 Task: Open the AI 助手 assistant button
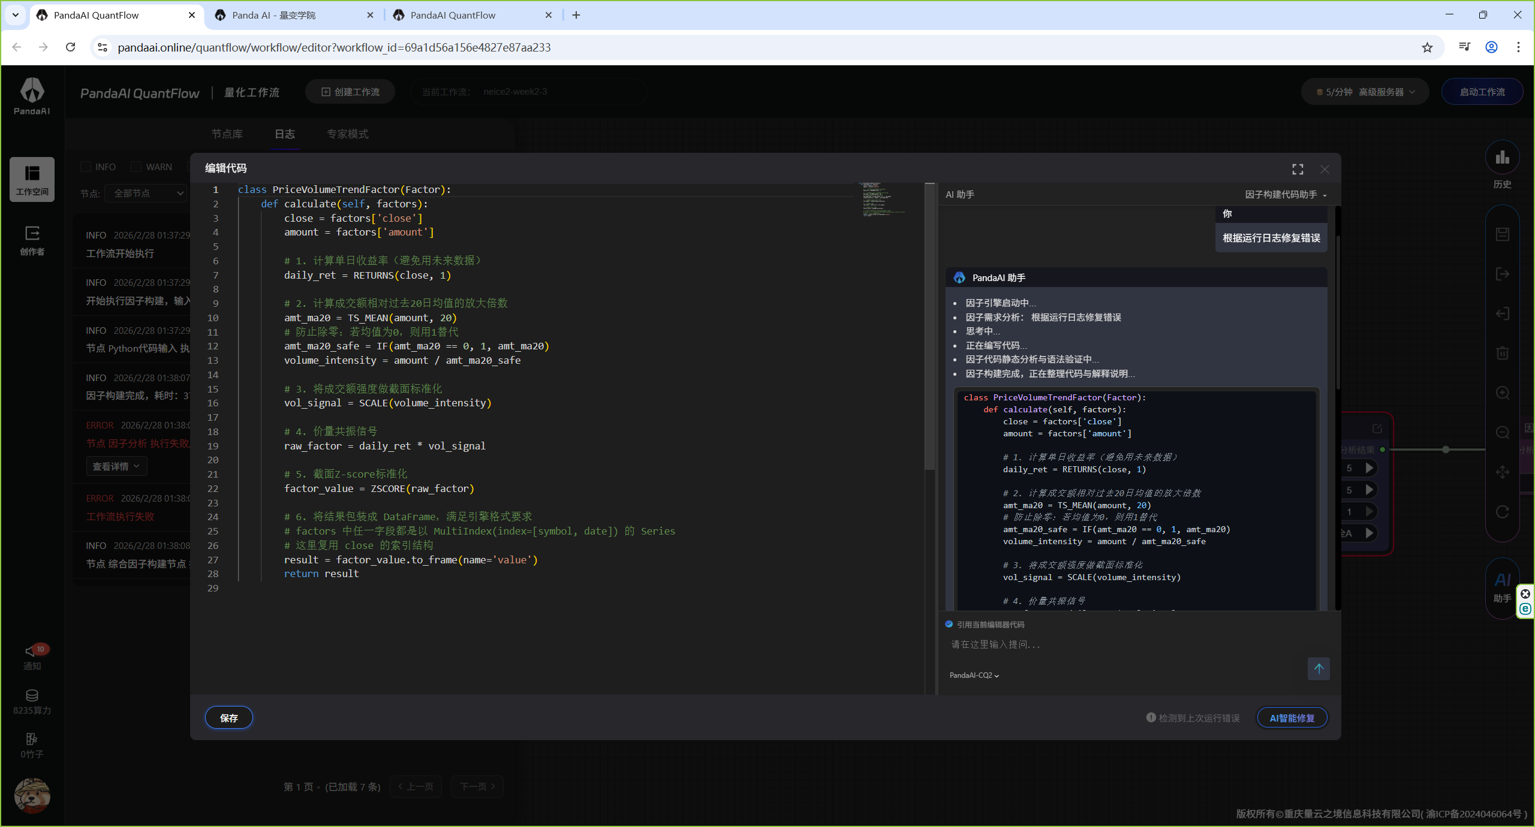click(x=1502, y=587)
